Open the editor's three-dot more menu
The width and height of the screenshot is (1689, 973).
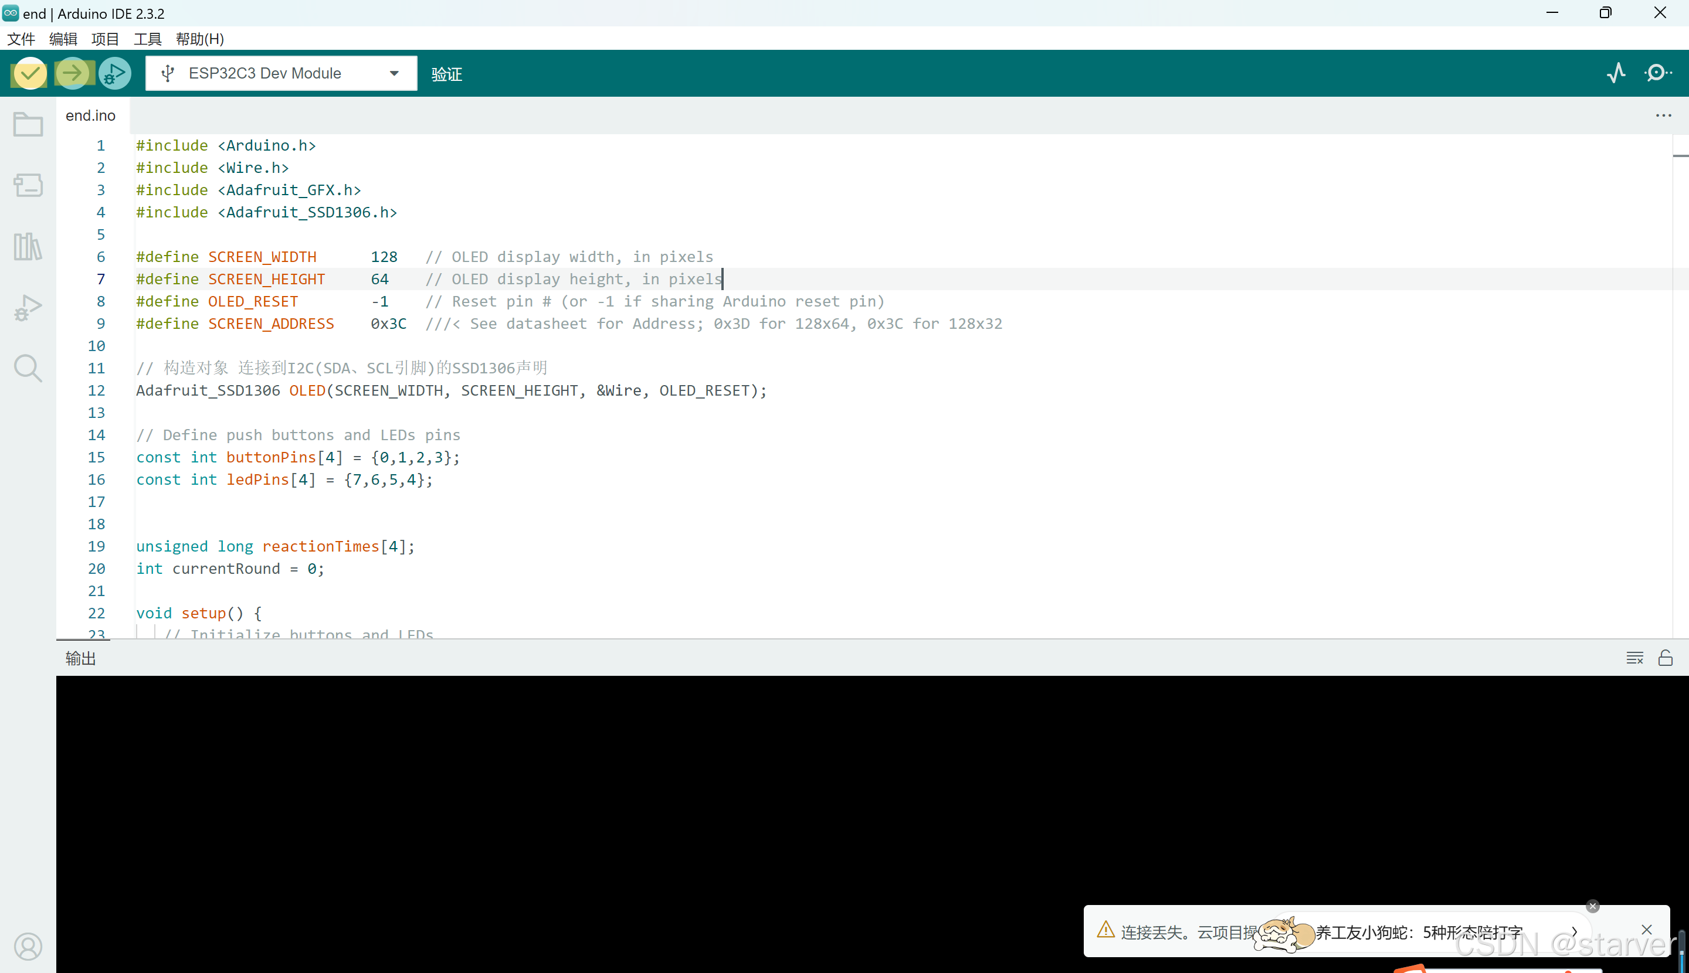(1664, 115)
